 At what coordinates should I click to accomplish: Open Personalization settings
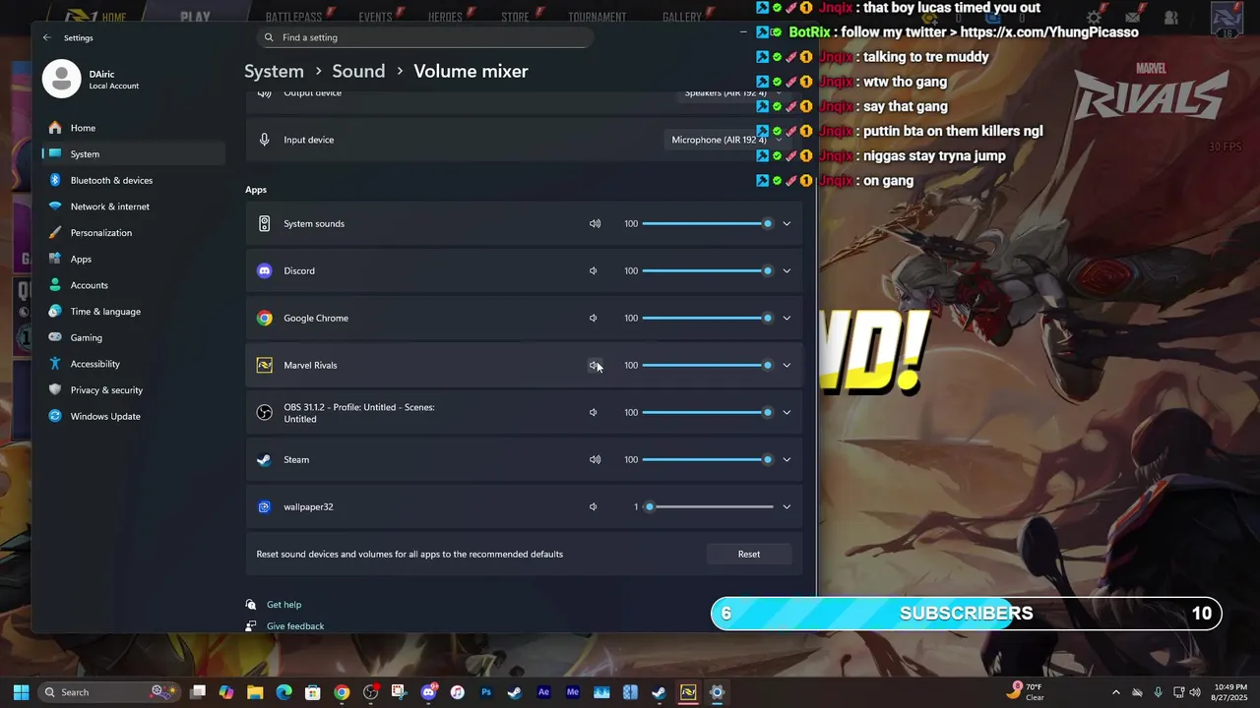133,233
